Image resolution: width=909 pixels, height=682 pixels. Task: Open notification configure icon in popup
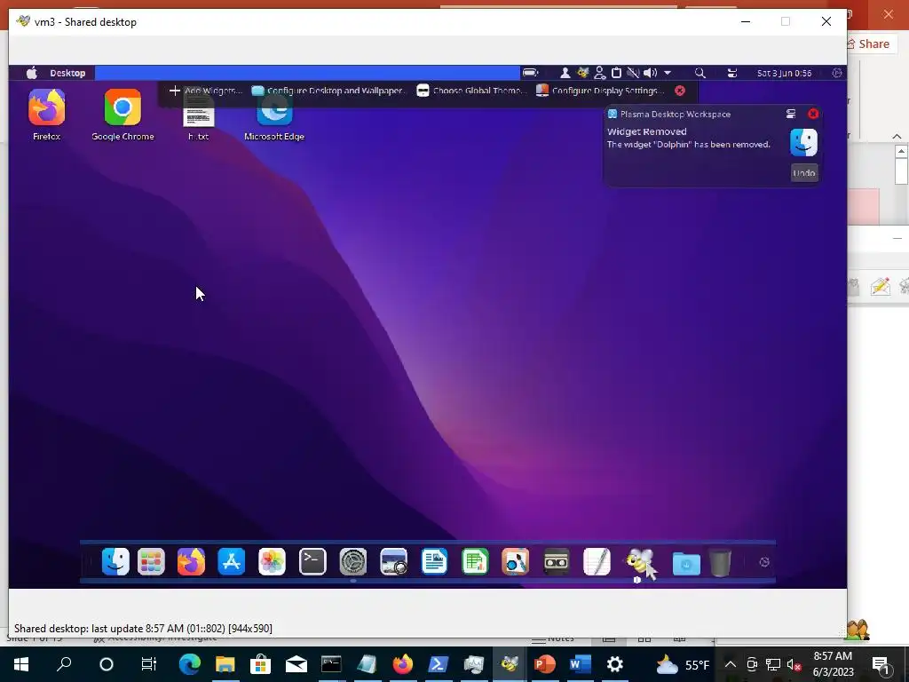click(791, 114)
